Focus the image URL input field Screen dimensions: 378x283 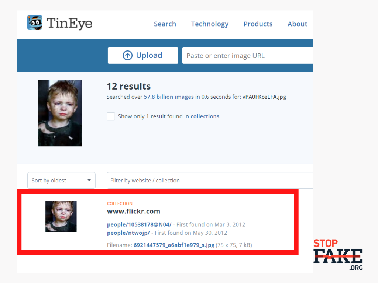248,56
